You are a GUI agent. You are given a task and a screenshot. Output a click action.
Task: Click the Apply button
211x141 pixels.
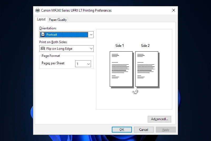[166, 130]
